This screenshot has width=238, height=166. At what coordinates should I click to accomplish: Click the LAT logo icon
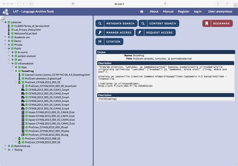pos(5,12)
